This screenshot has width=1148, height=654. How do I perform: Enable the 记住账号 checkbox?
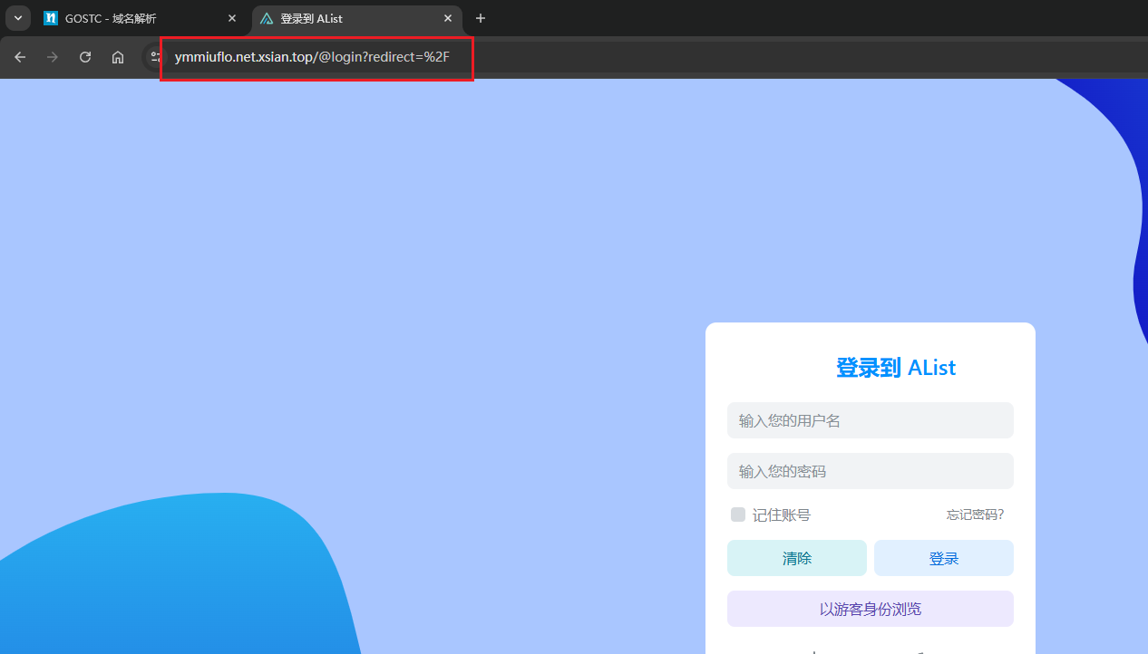(x=738, y=515)
